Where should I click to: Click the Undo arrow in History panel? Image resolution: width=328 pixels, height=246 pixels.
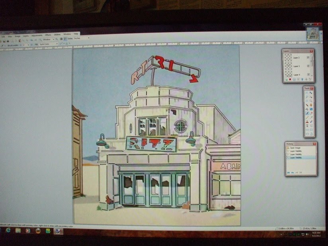pos(291,172)
